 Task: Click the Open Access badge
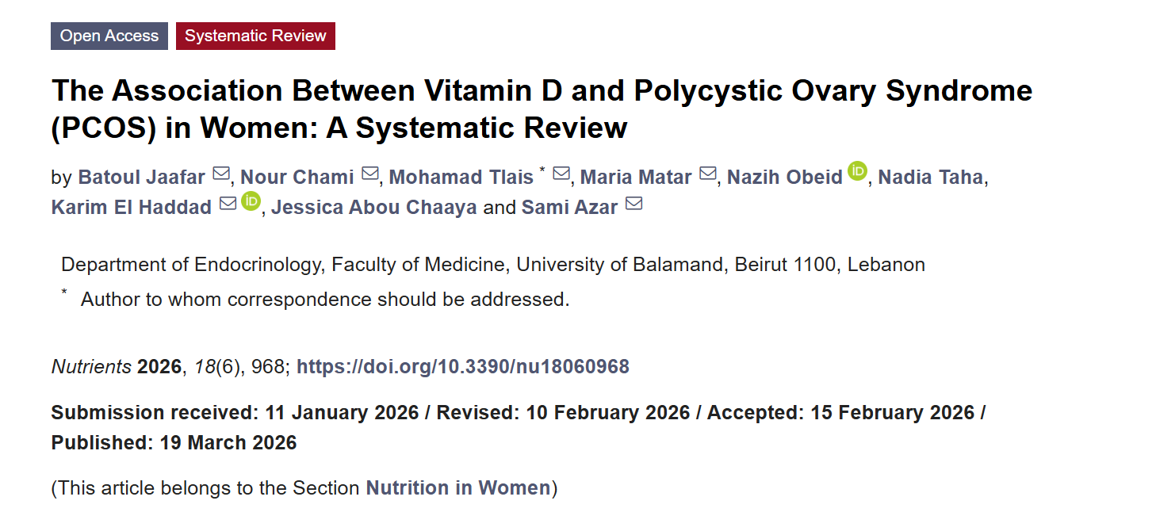(x=109, y=36)
